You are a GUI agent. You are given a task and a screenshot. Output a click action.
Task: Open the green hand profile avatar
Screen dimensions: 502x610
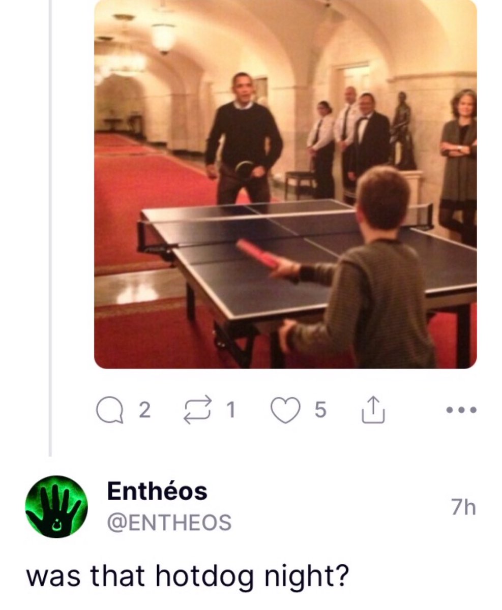56,507
